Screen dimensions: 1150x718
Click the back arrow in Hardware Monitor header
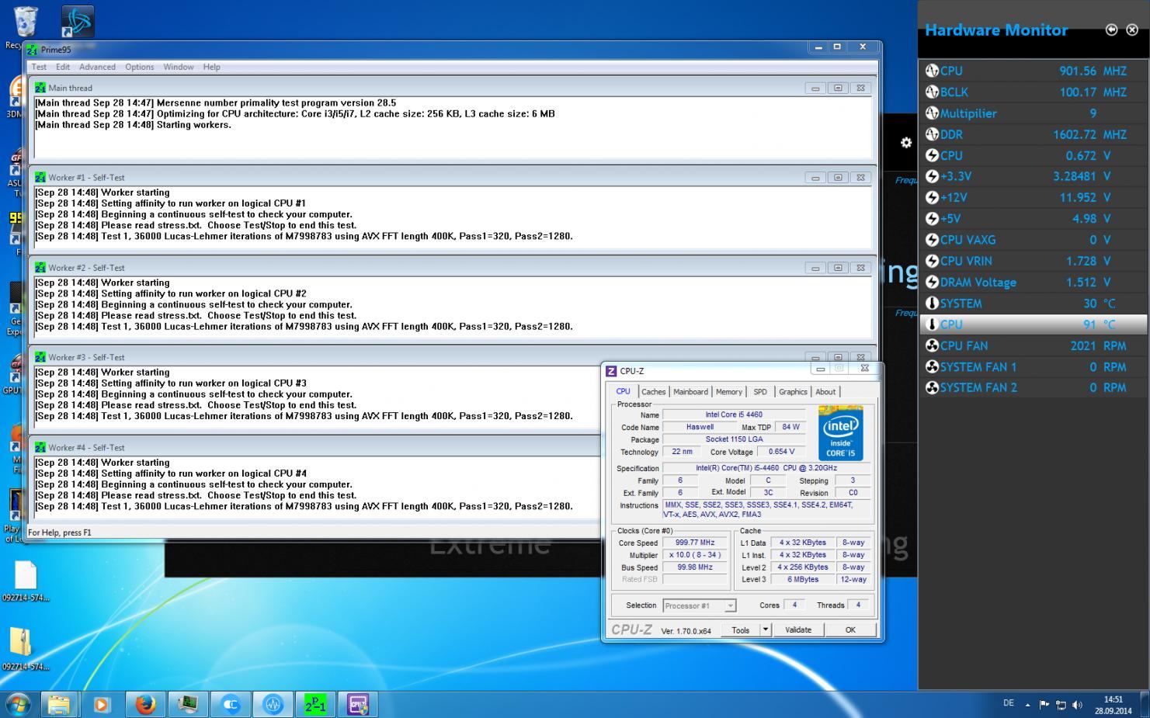1111,29
